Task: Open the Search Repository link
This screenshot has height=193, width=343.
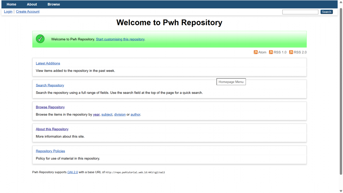Action: click(50, 85)
